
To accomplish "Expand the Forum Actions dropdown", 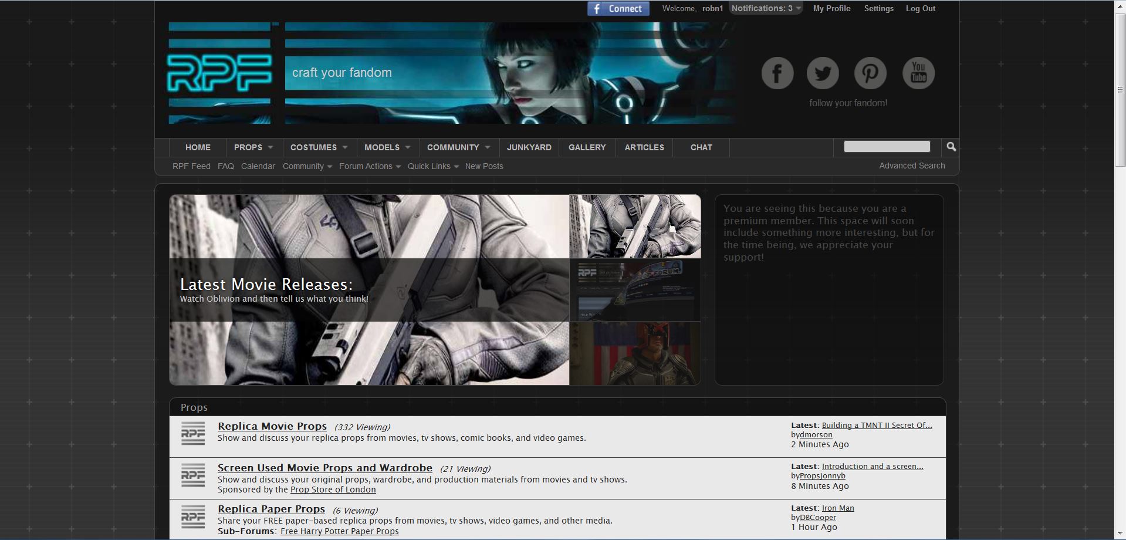I will click(x=370, y=166).
